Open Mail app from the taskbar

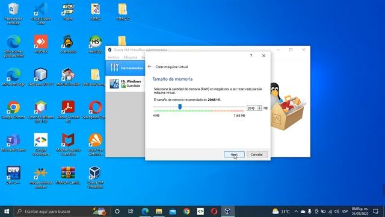pyautogui.click(x=173, y=212)
